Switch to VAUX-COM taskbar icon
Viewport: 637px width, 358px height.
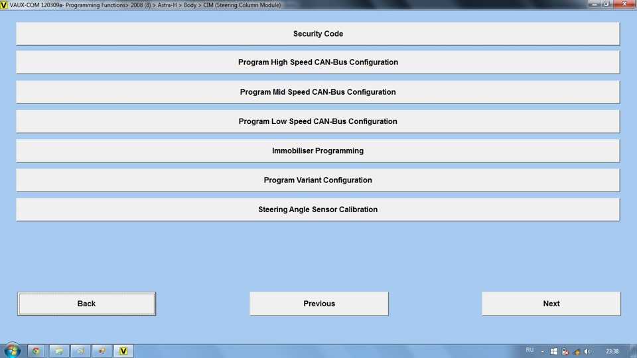click(123, 351)
